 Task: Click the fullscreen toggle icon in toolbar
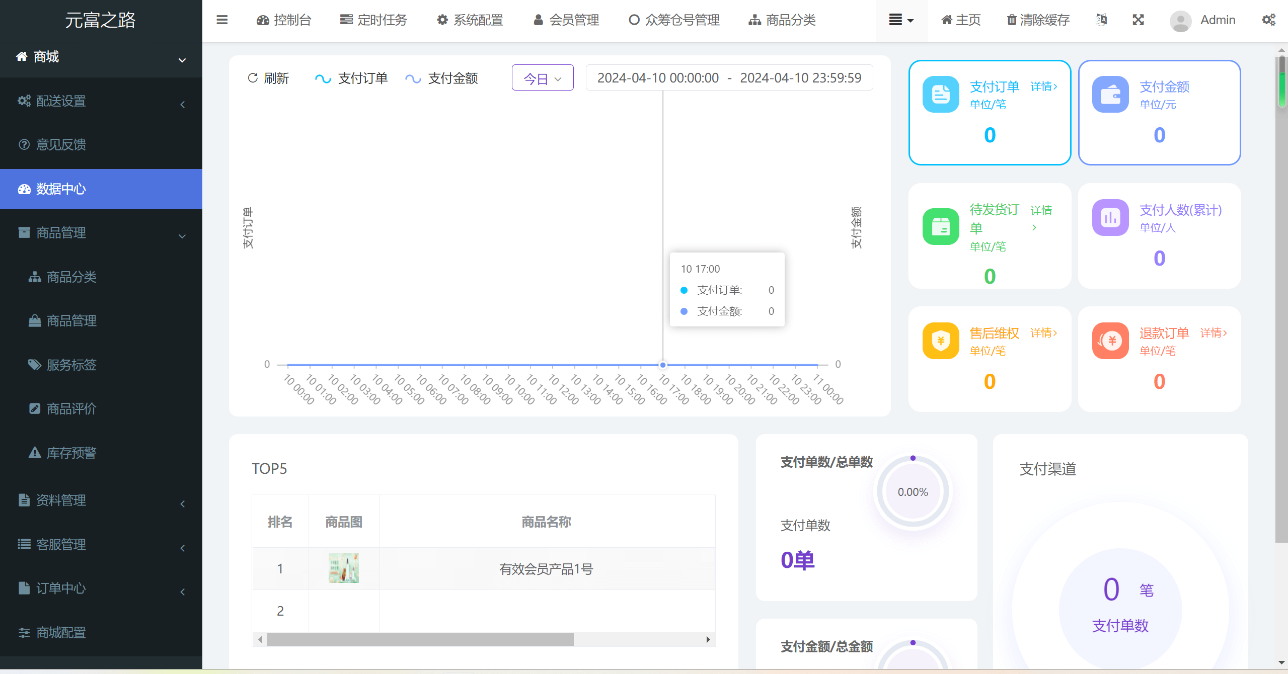tap(1138, 21)
